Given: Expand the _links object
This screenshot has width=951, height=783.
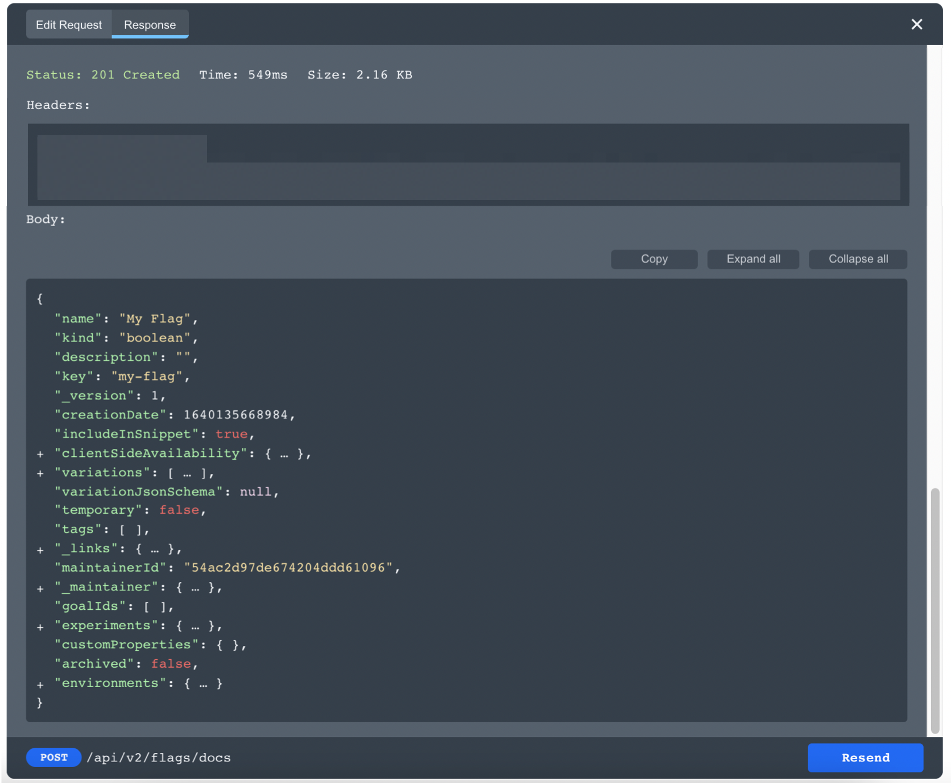Looking at the screenshot, I should point(40,549).
